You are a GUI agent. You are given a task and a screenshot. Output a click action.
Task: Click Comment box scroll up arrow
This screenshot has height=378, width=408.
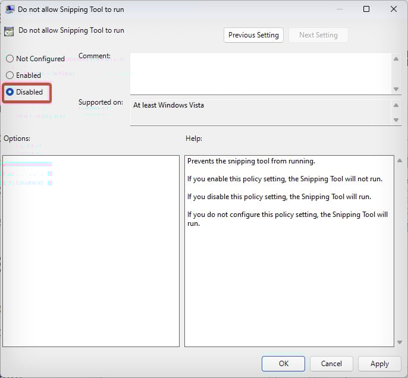point(396,59)
